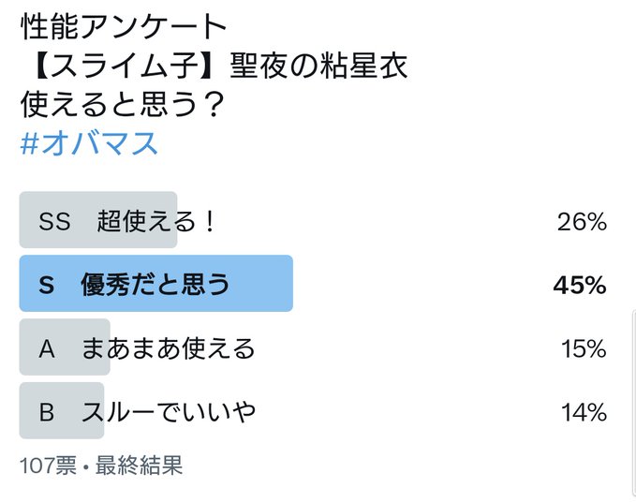The image size is (636, 502).
Task: Click the 14% result percentage
Action: (584, 412)
